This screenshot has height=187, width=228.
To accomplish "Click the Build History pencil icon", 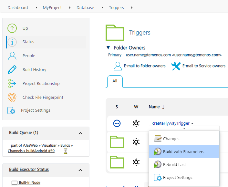I will click(x=12, y=69).
